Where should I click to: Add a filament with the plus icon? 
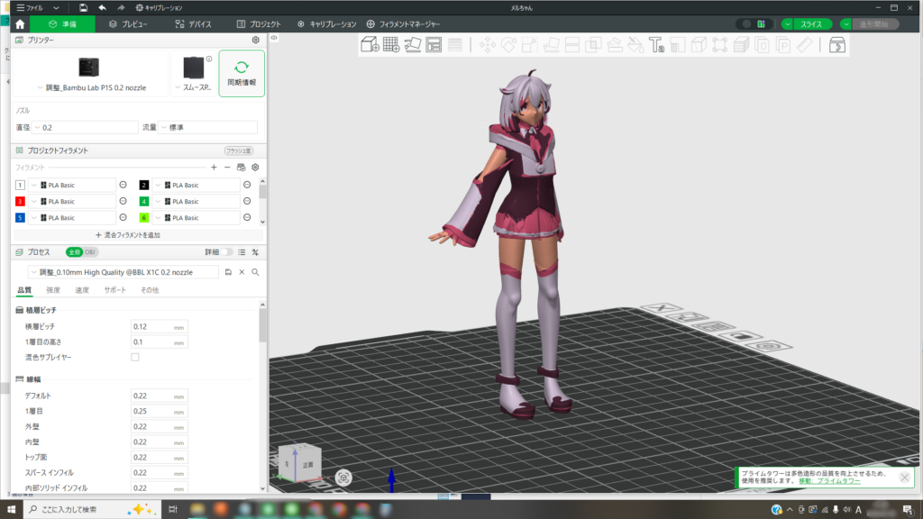coord(214,168)
